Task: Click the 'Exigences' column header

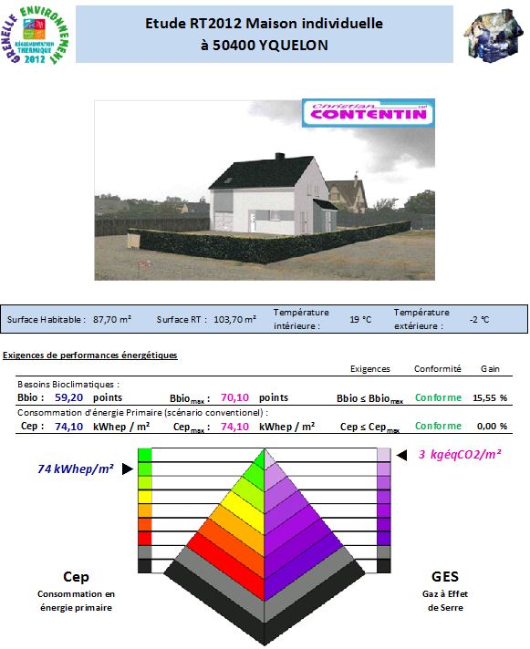Action: [x=370, y=368]
